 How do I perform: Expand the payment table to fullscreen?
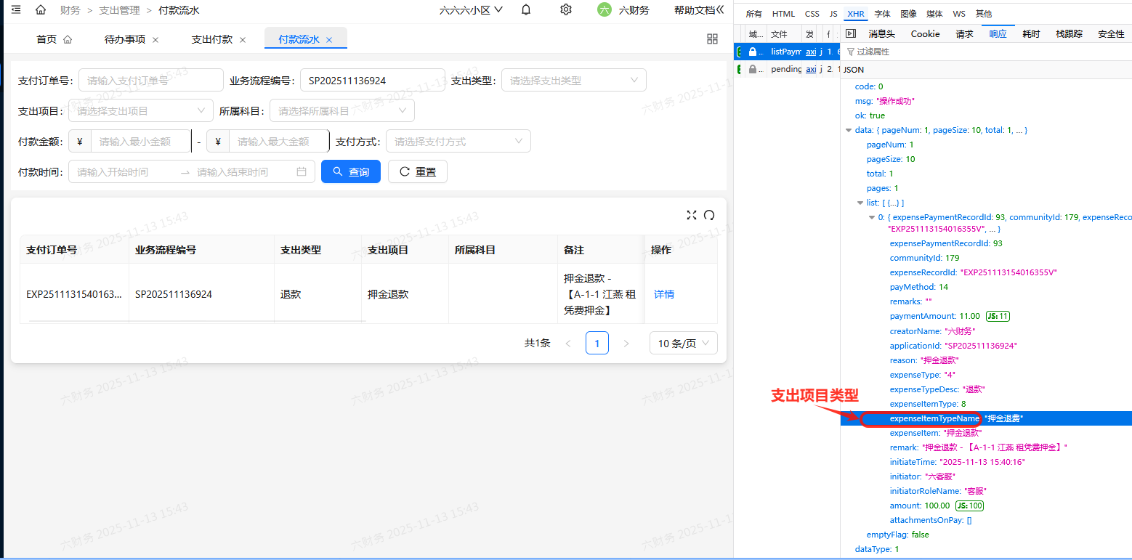(691, 215)
